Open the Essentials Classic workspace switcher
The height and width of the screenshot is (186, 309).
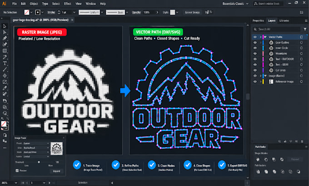tap(235, 4)
